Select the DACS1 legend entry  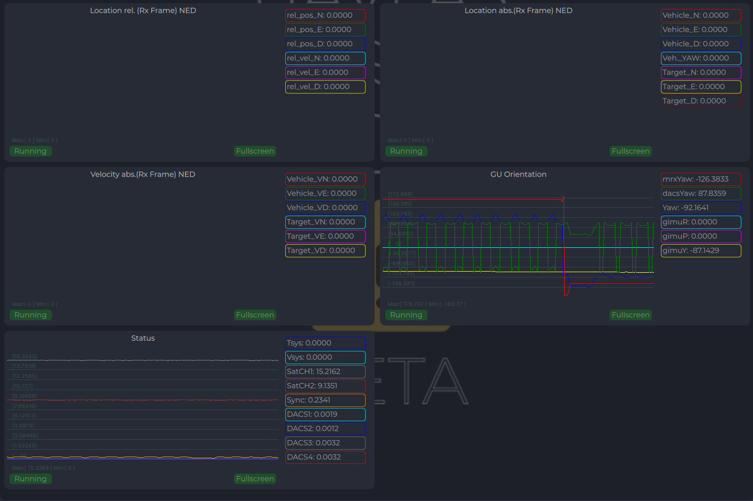[x=325, y=414]
